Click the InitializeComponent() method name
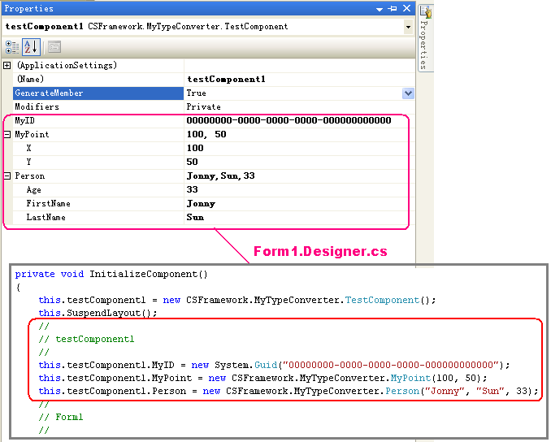551x442 pixels. pos(149,274)
